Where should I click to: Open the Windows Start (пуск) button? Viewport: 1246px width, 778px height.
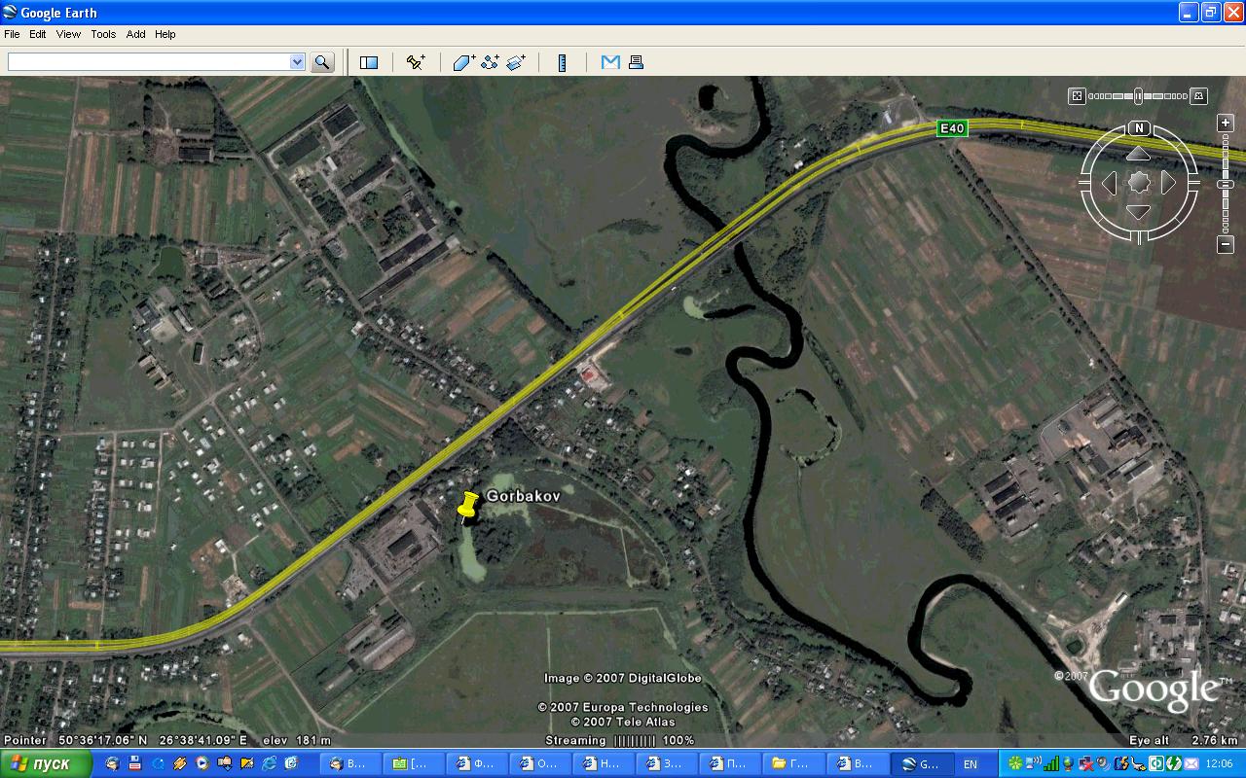click(46, 764)
